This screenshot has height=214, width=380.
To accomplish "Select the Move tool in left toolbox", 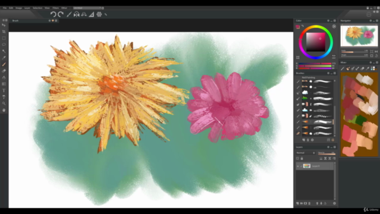I will (4, 25).
